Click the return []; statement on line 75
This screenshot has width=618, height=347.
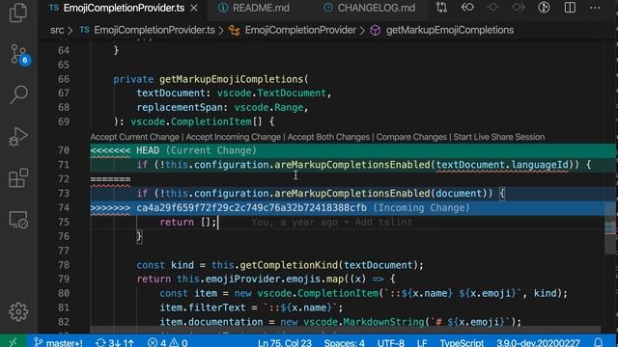[x=188, y=222]
